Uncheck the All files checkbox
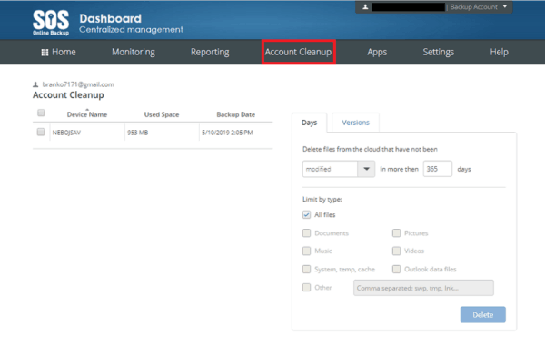Screen dimensions: 545x355 coord(306,214)
